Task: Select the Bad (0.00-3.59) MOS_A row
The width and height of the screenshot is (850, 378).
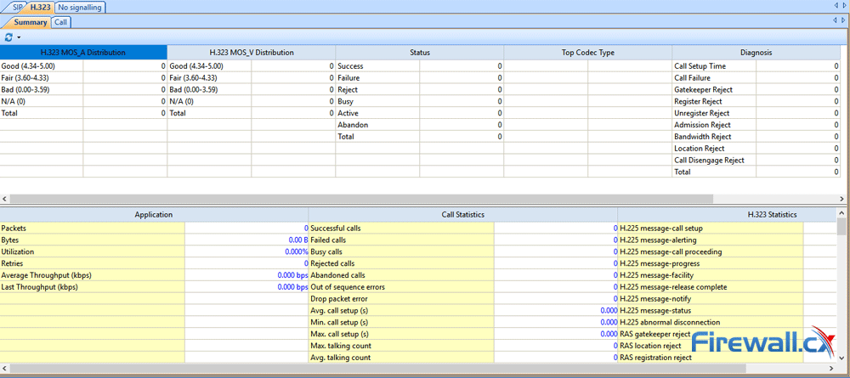Action: point(83,89)
